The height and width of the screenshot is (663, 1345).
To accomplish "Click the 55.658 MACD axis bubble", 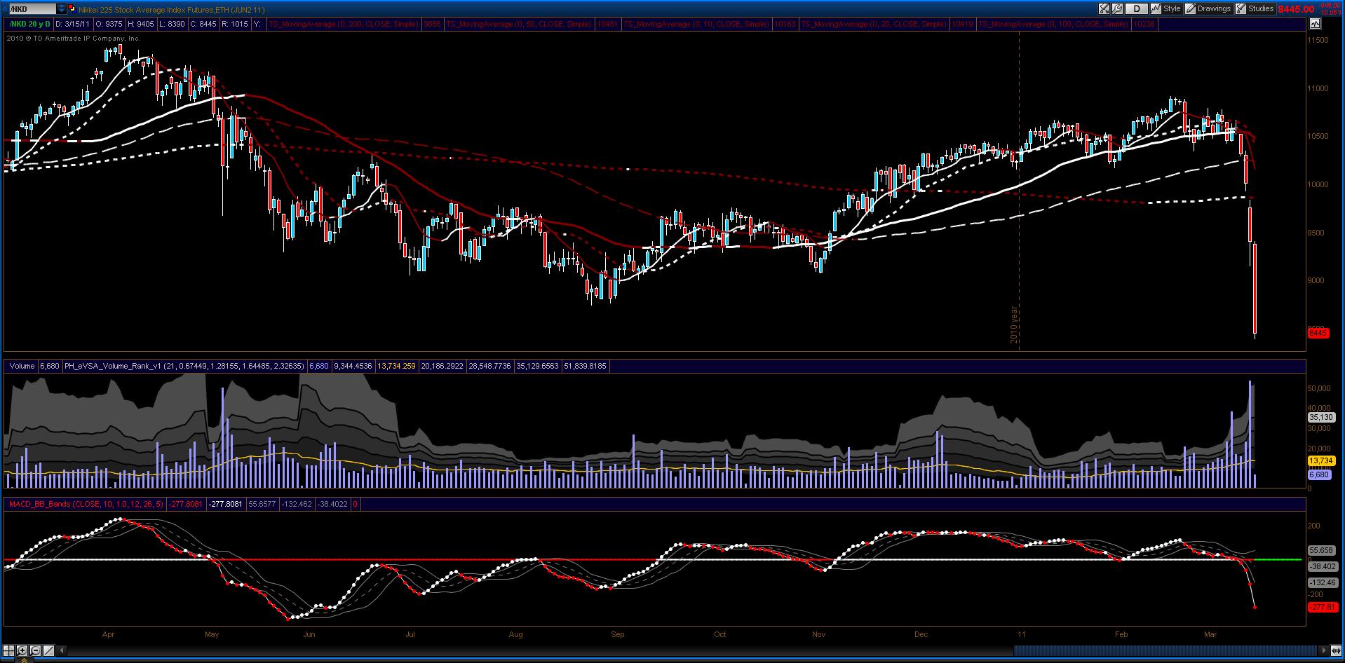I will click(x=1322, y=551).
